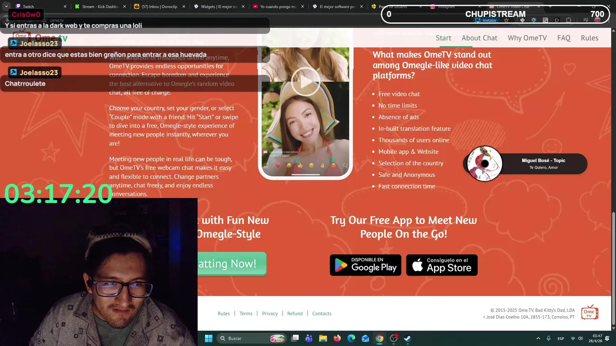Click the Fast connection time text

(407, 186)
